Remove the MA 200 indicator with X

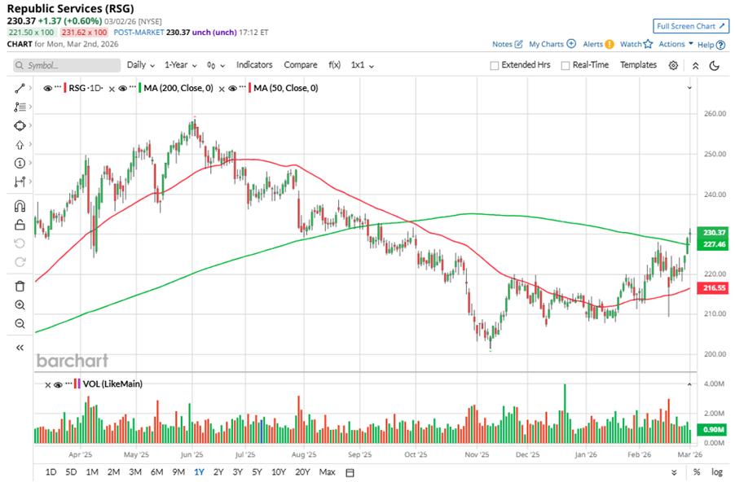[112, 89]
